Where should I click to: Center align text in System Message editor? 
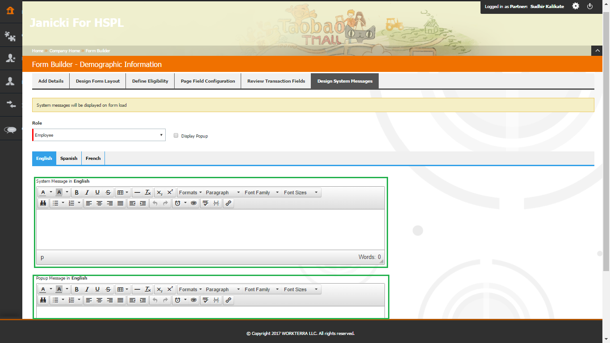99,203
